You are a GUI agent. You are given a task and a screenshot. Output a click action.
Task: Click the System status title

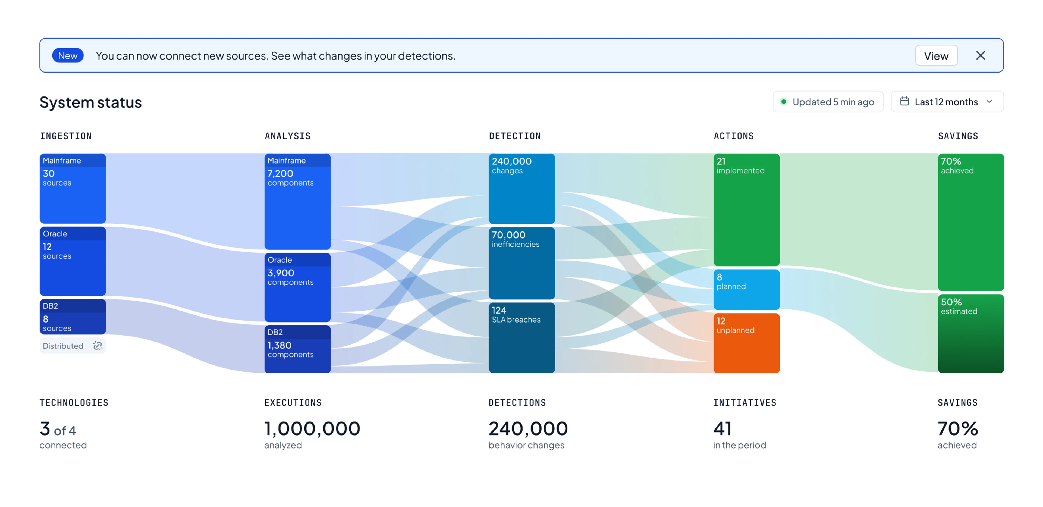91,102
